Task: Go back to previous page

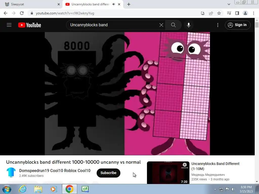Action: click(6, 13)
